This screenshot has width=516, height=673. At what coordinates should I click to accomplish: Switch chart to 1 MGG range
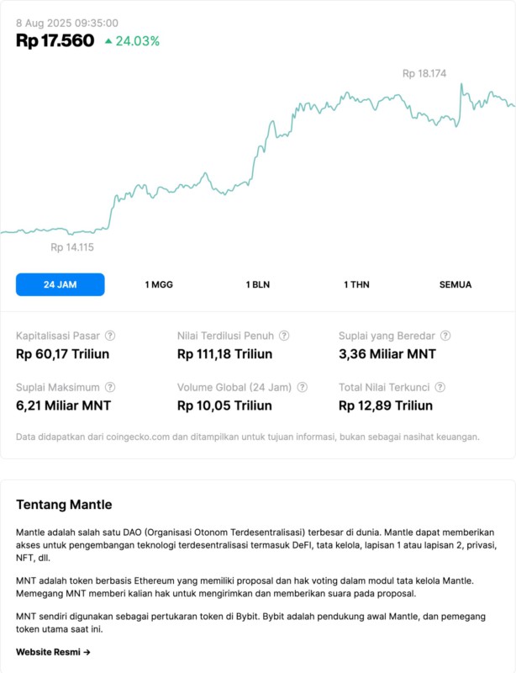(159, 284)
